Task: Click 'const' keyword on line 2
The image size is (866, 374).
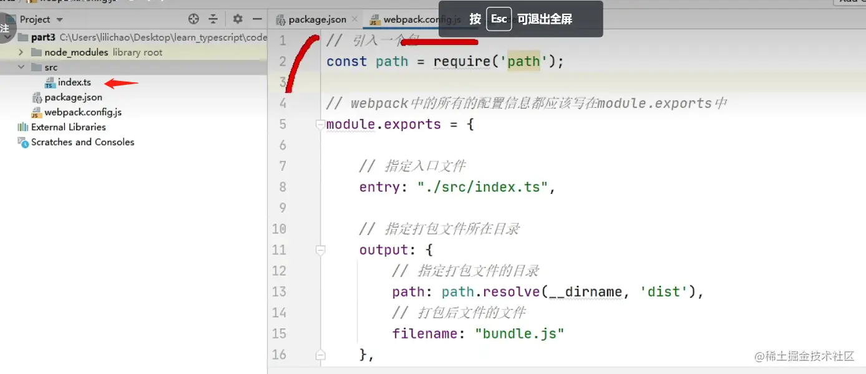Action: [x=346, y=61]
